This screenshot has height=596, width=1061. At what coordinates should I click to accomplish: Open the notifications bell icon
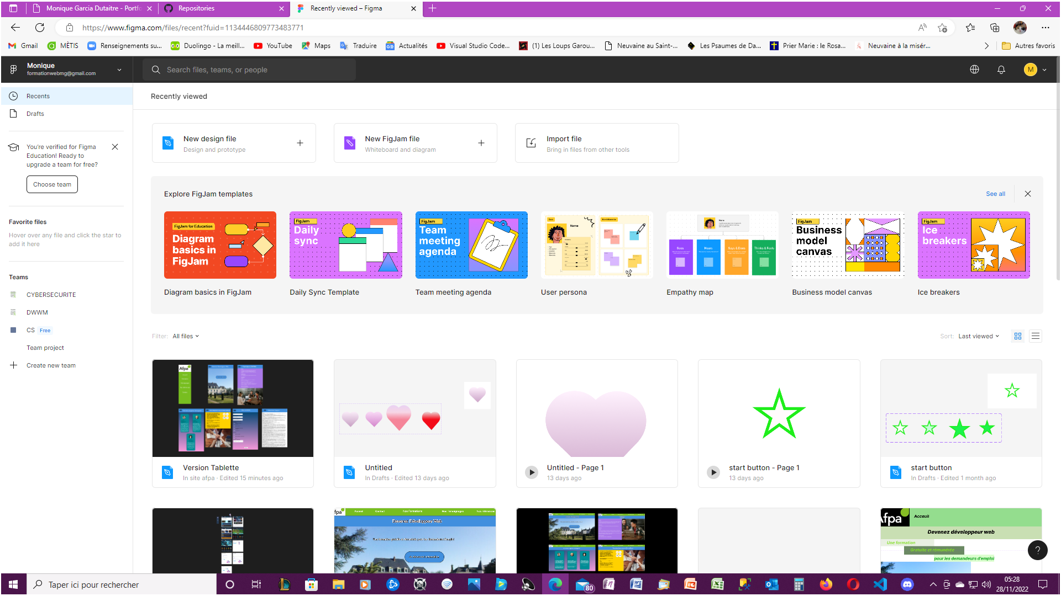click(1001, 70)
